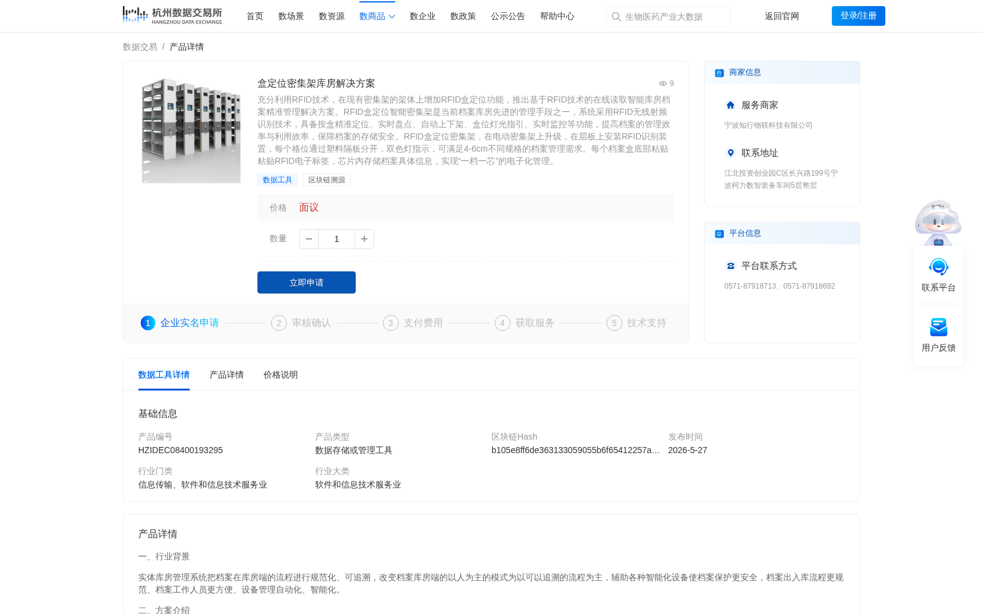The image size is (983, 614).
Task: Open 用户反馈 feedback icon
Action: (939, 327)
